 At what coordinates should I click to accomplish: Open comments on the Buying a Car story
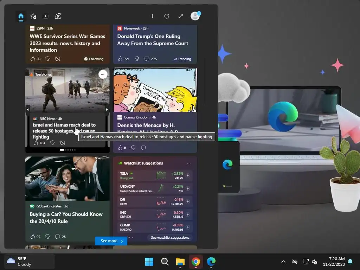(58, 237)
